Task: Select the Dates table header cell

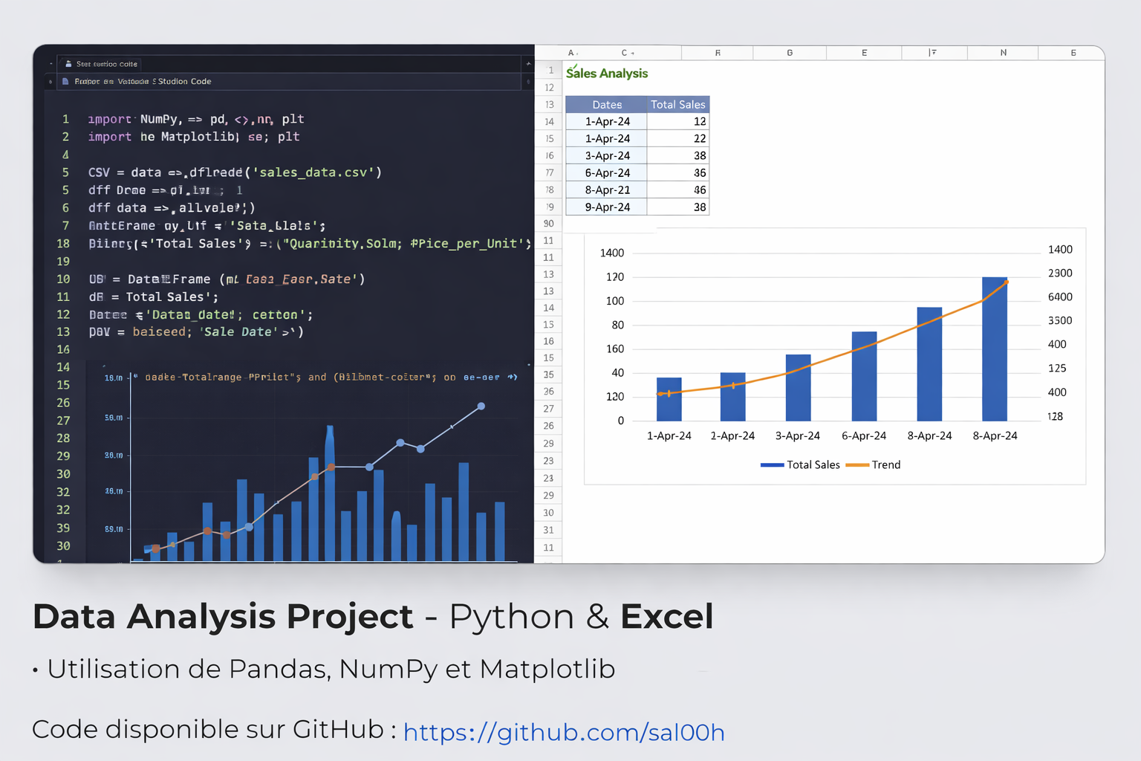Action: 606,105
